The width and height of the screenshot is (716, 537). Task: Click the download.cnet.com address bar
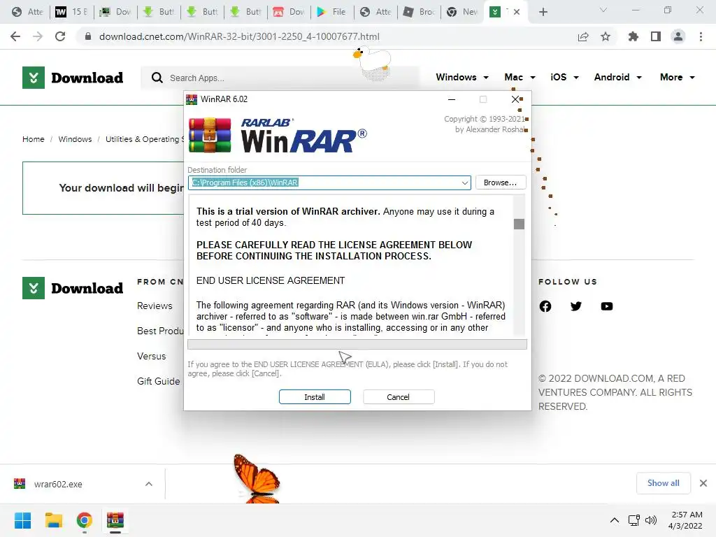pyautogui.click(x=239, y=36)
